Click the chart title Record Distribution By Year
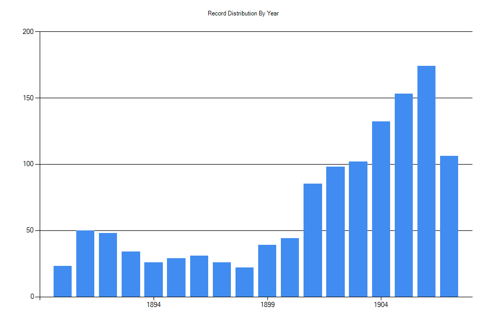 [x=243, y=13]
